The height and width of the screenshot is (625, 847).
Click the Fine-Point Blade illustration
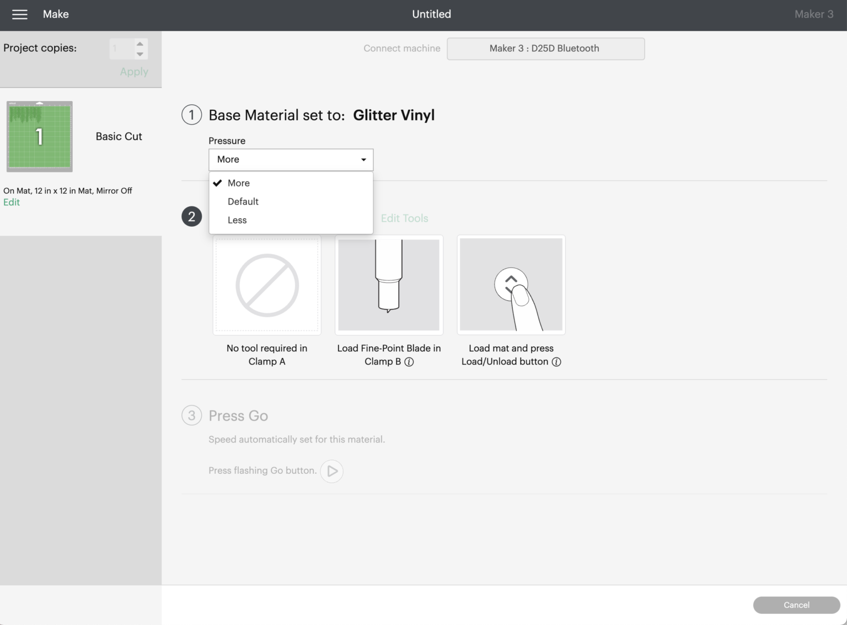pos(389,285)
